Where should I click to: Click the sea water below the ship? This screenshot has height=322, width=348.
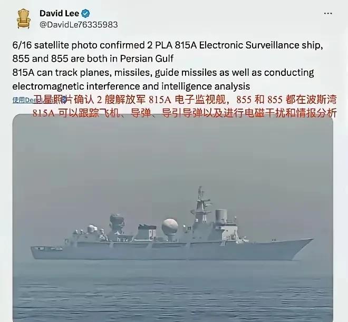point(173,290)
